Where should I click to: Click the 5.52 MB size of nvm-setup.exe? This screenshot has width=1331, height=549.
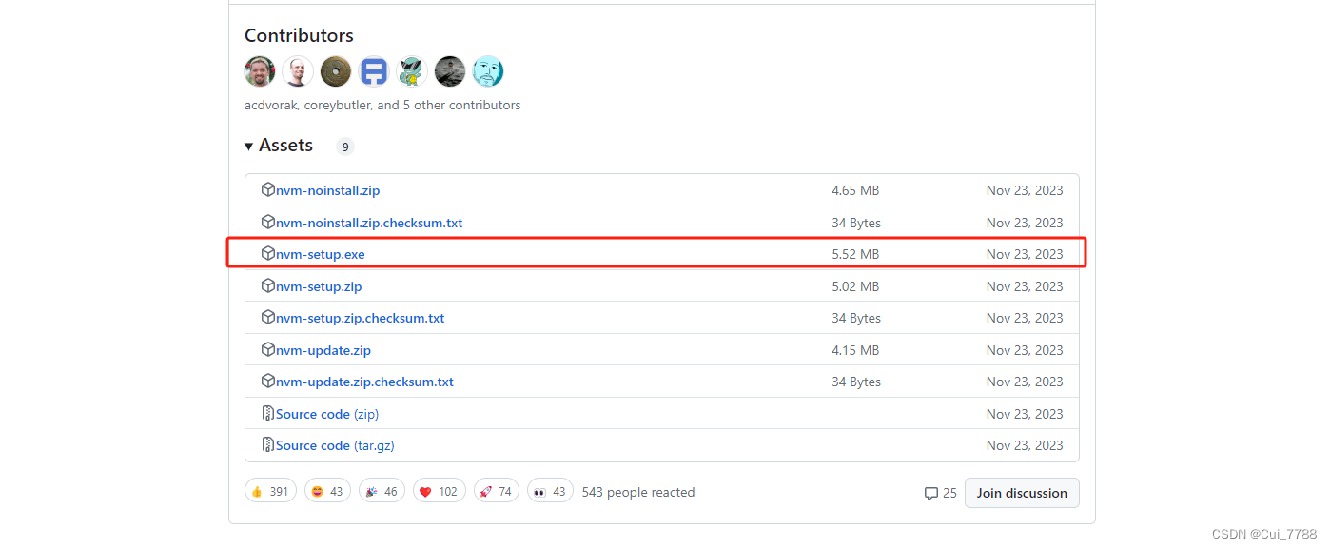pos(855,254)
